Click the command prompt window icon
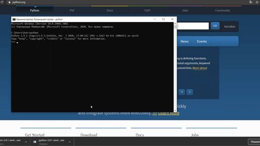Image resolution: width=260 pixels, height=146 pixels. [x=14, y=19]
